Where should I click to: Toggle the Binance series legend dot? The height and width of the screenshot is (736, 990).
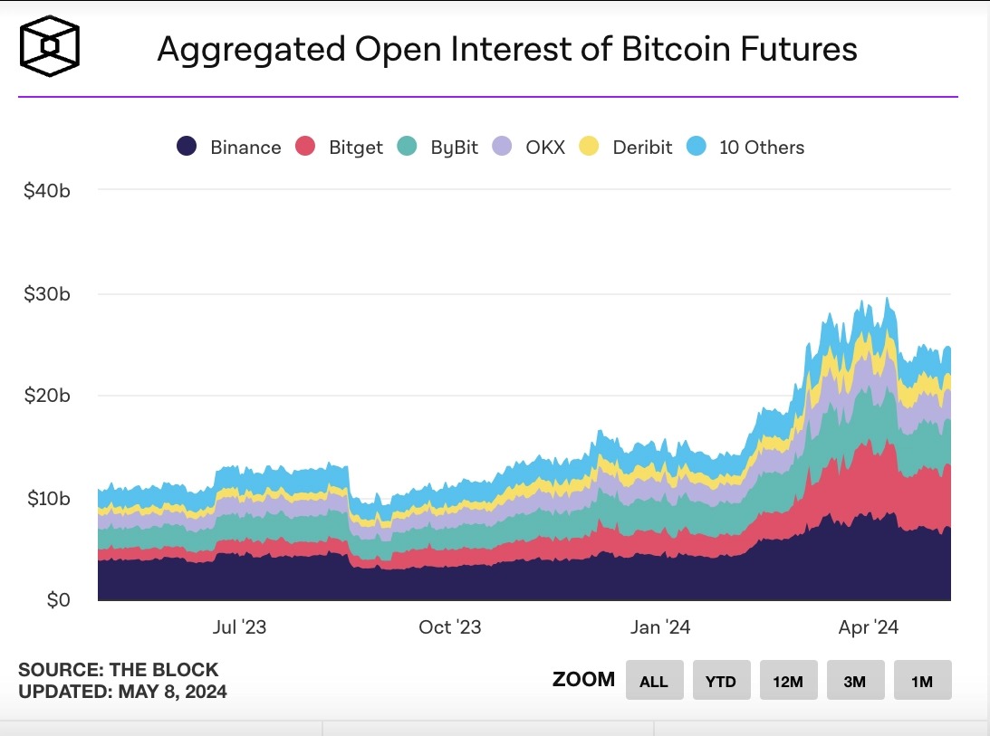tap(187, 146)
